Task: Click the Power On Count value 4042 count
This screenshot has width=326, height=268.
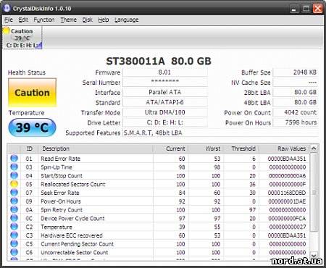Action: pyautogui.click(x=295, y=112)
